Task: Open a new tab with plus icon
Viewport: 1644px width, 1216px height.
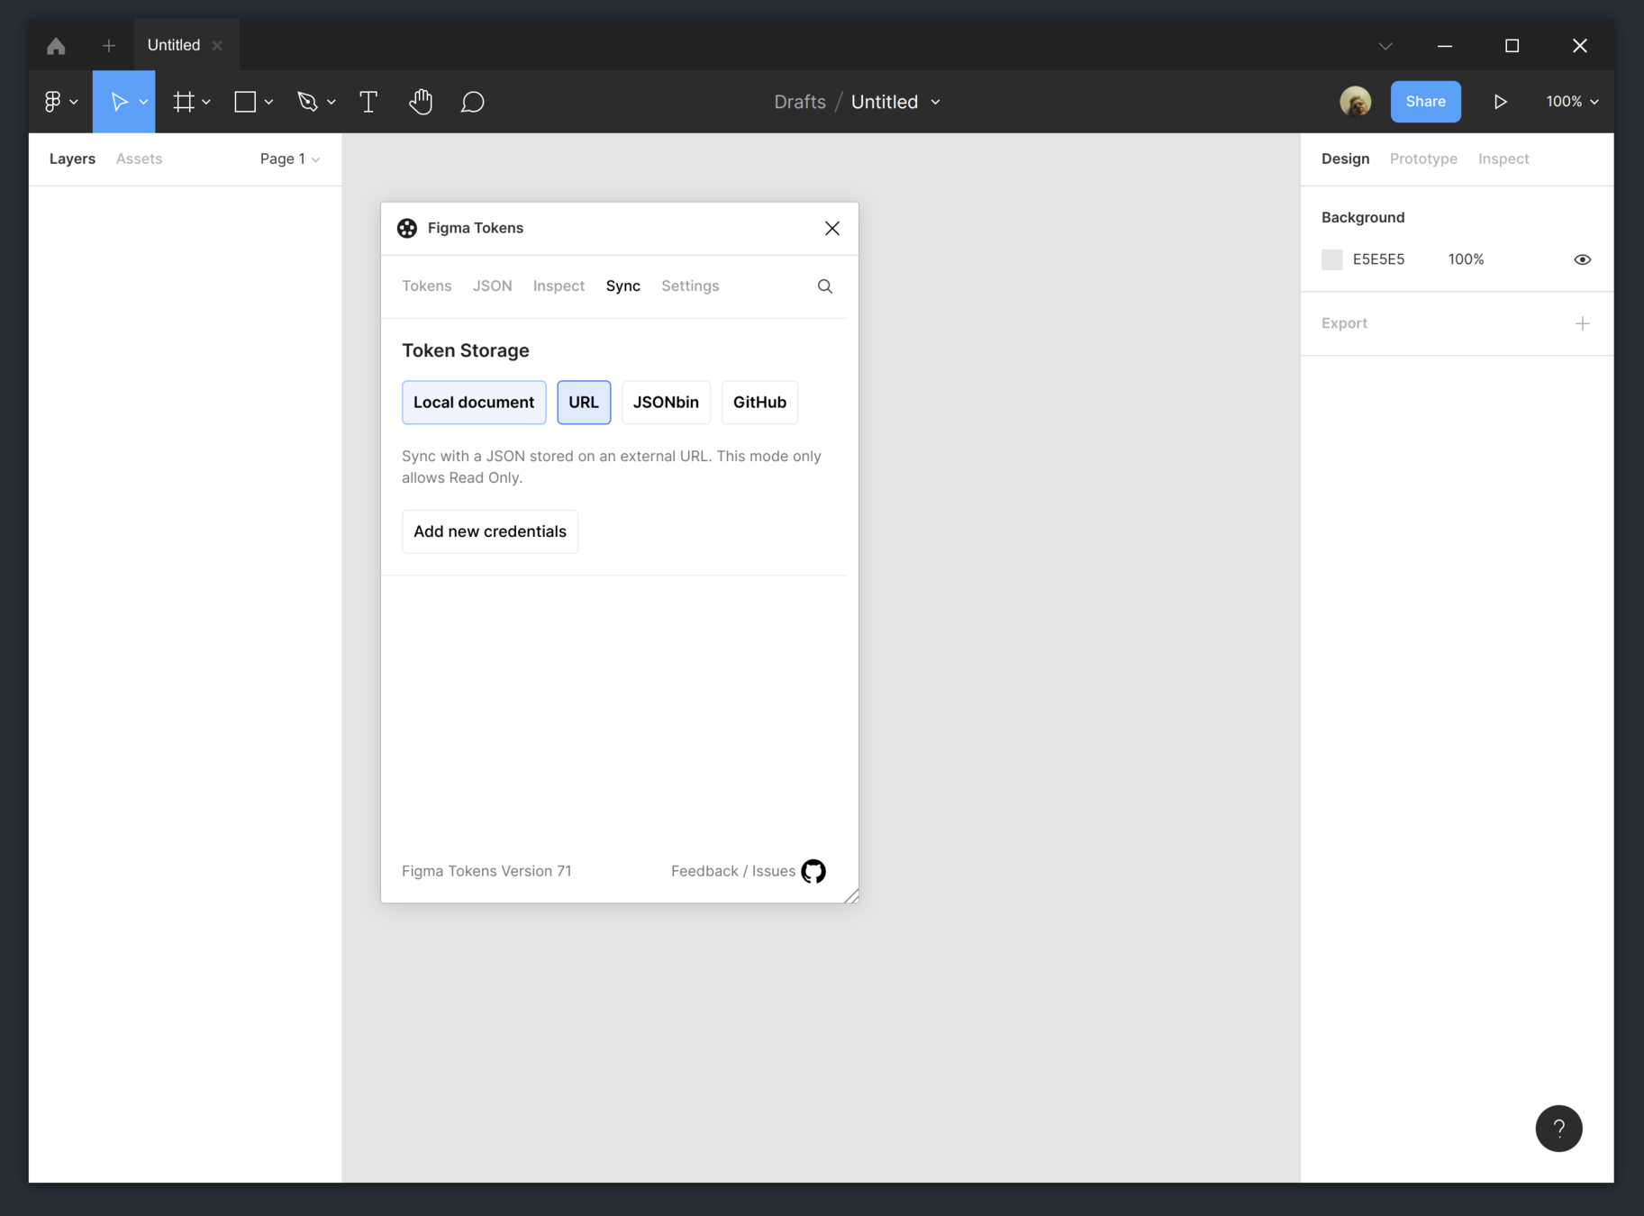Action: pyautogui.click(x=109, y=46)
